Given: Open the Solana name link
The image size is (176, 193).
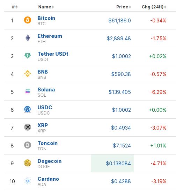Looking at the screenshot, I should click(x=46, y=90).
